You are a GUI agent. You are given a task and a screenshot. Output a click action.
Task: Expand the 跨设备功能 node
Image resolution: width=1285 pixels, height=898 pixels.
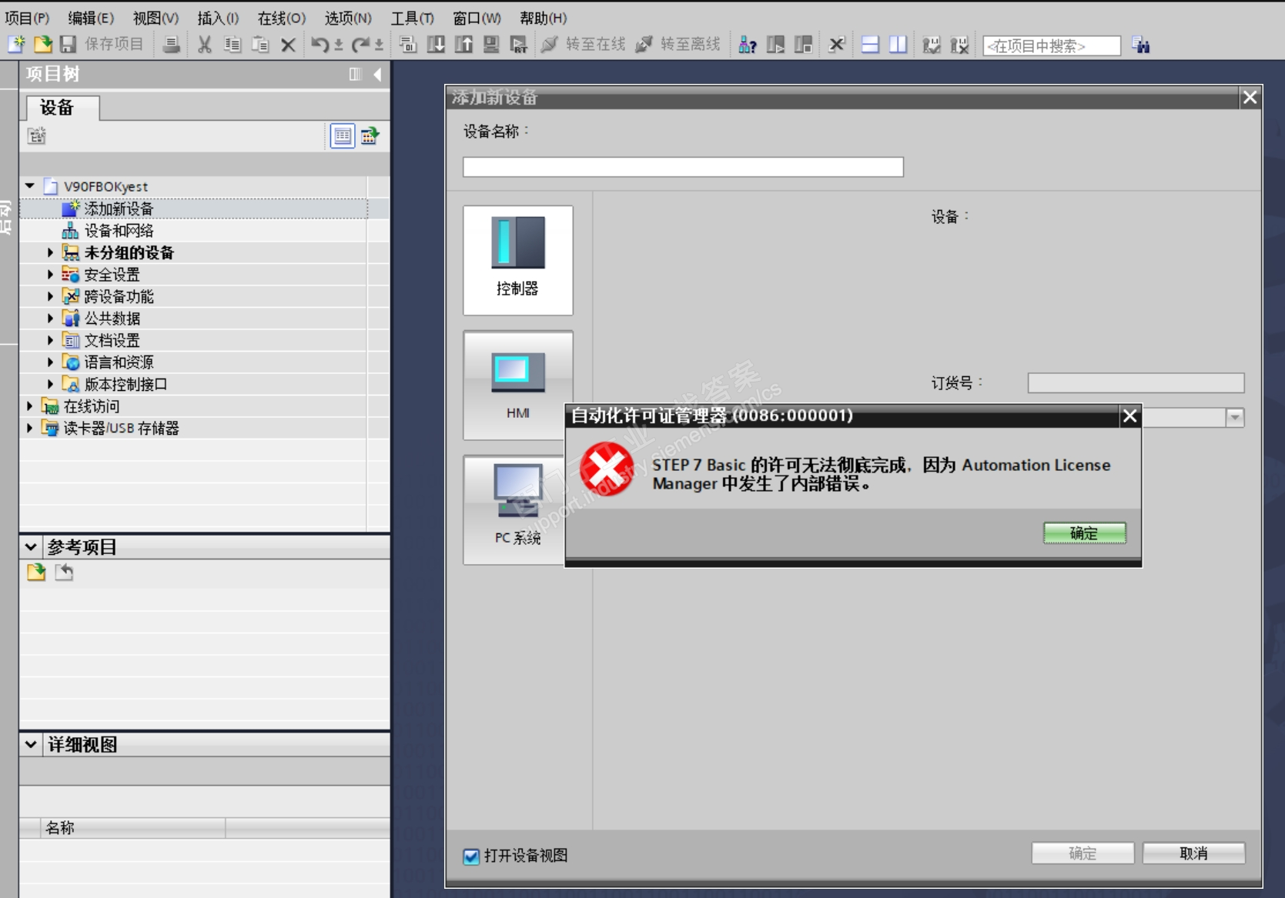50,296
